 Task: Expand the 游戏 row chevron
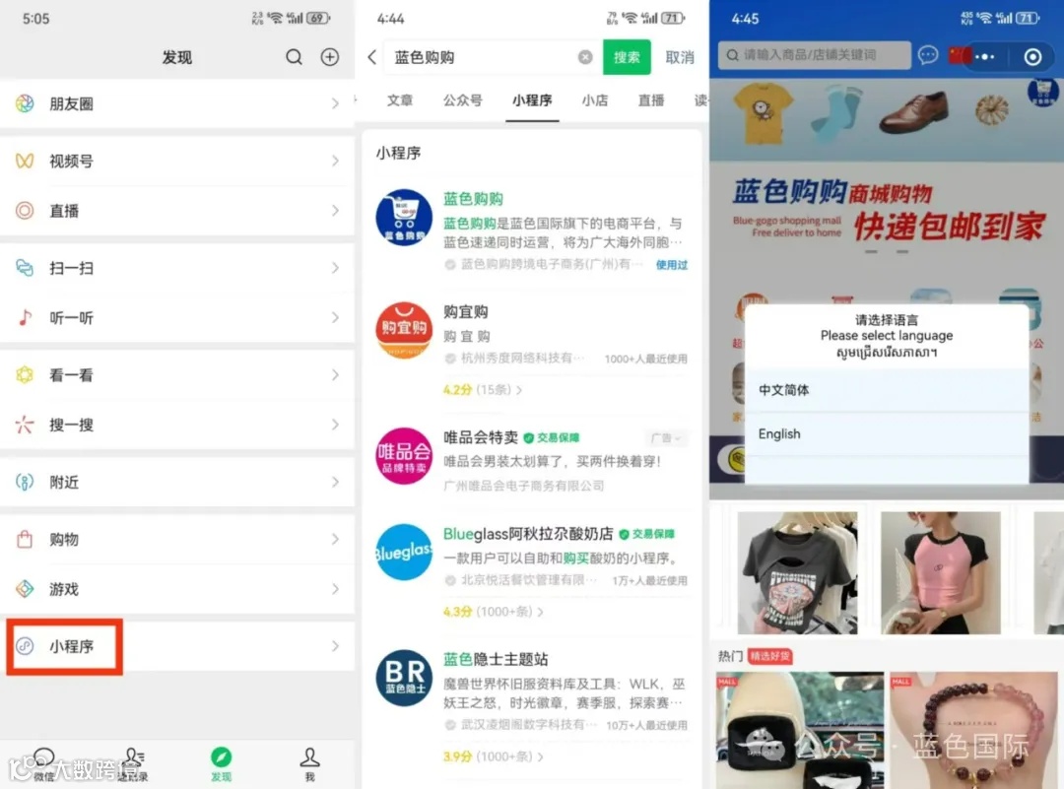click(x=335, y=589)
